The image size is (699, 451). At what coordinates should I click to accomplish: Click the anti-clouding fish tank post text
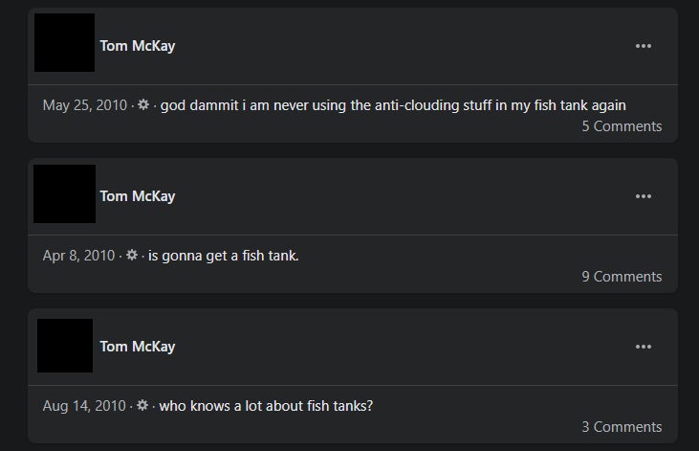393,105
